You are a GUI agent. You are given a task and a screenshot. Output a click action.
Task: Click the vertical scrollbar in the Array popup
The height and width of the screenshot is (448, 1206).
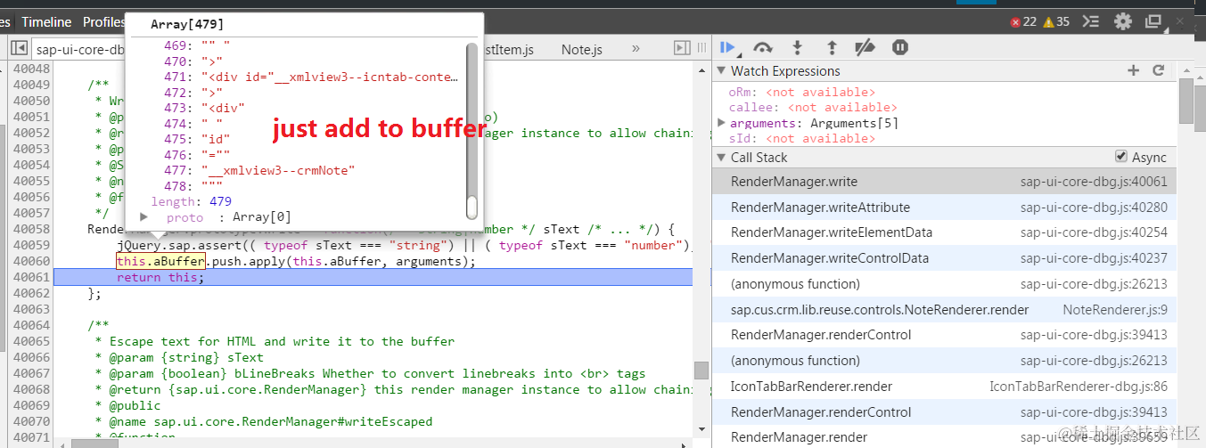tap(472, 130)
